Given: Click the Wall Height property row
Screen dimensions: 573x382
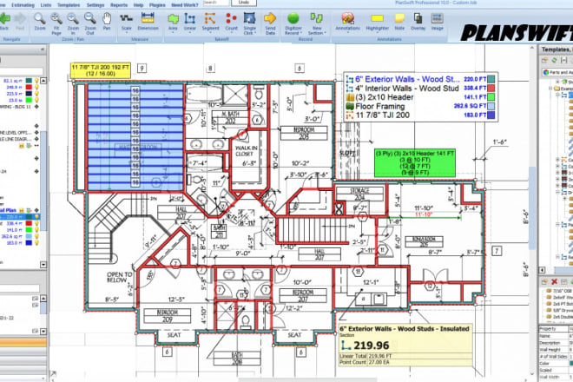Looking at the screenshot, I should point(556,350).
